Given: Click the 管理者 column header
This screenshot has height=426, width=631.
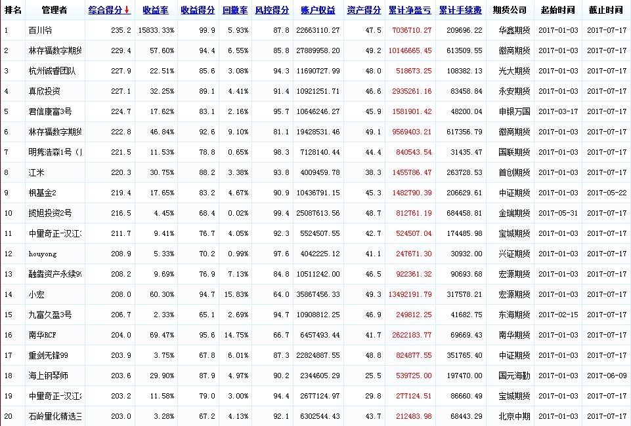Looking at the screenshot, I should pos(54,10).
